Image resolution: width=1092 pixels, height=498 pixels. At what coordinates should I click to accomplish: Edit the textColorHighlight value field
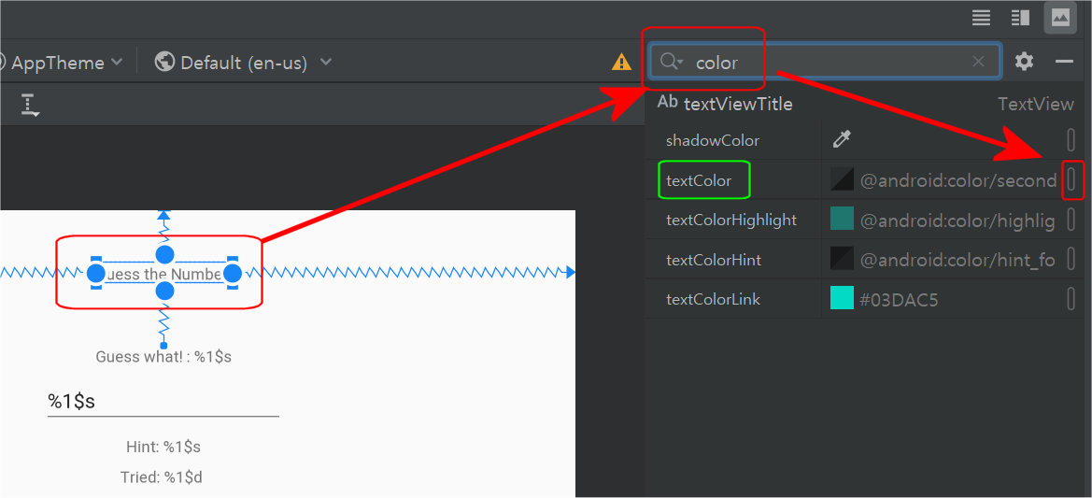tap(957, 221)
